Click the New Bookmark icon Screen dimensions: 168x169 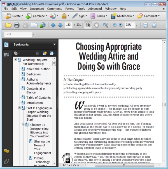[45, 53]
